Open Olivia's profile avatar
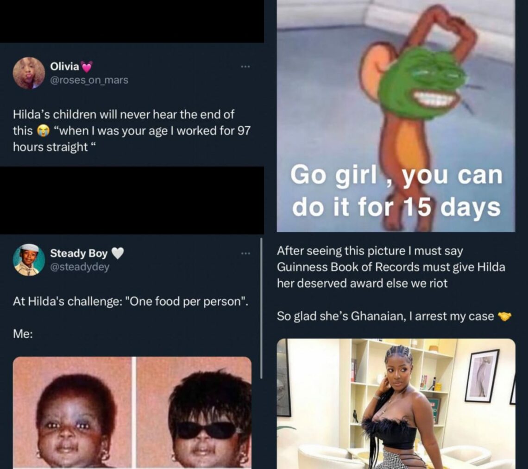 tap(29, 73)
